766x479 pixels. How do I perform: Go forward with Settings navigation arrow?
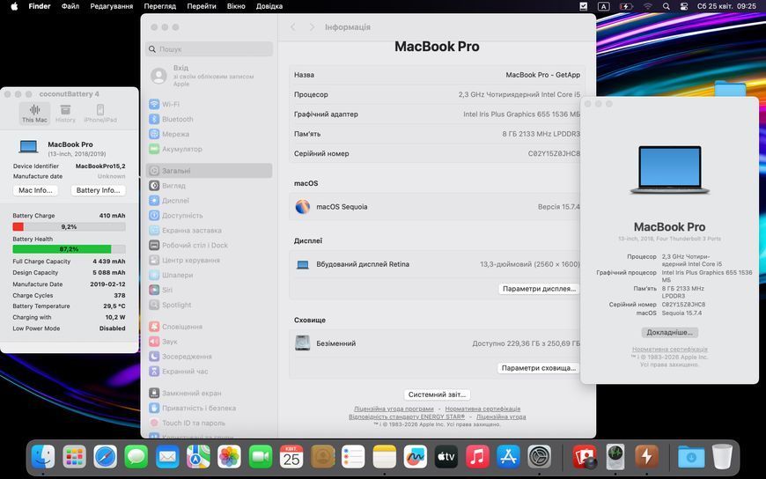[313, 27]
